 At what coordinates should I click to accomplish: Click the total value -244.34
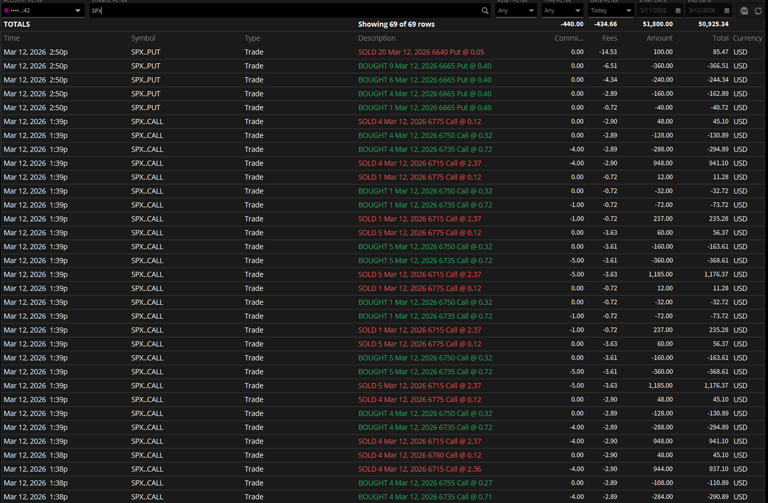717,80
